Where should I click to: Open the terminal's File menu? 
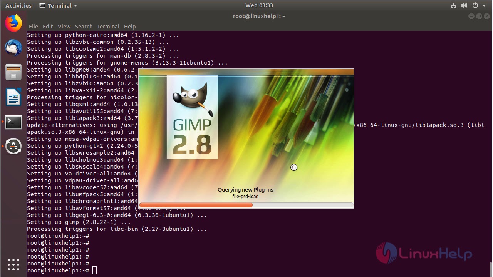[34, 27]
